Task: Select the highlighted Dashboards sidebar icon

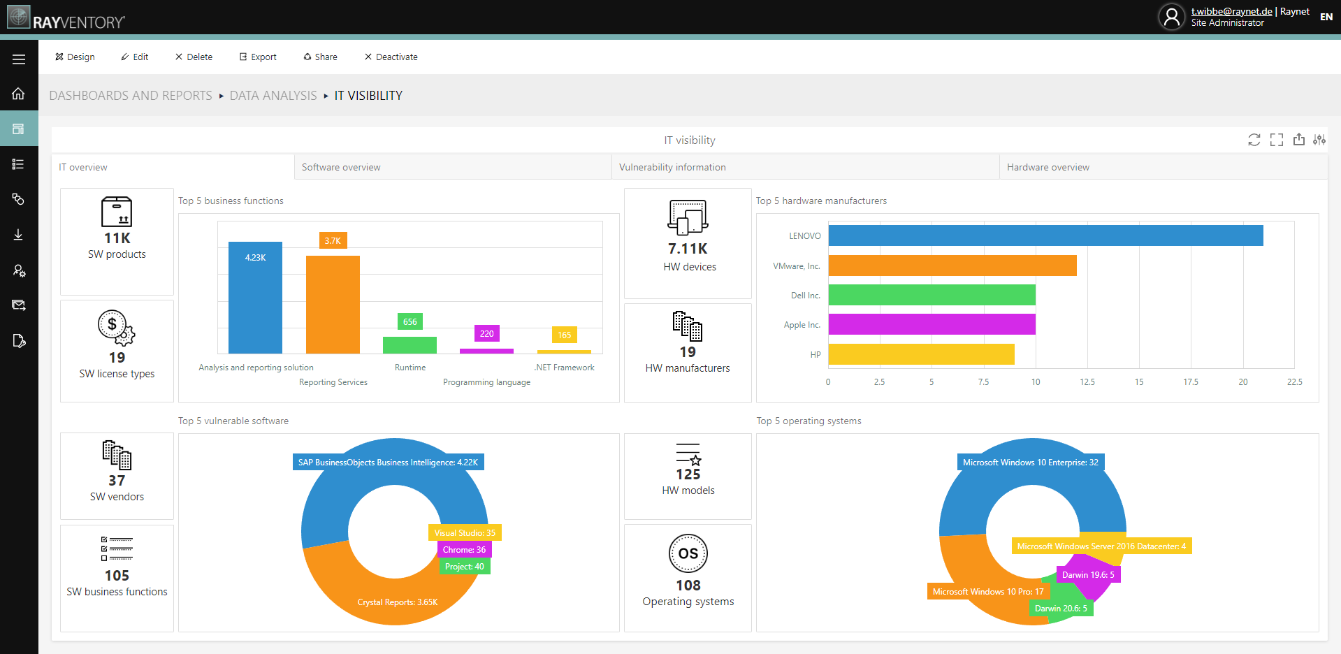Action: coord(19,129)
